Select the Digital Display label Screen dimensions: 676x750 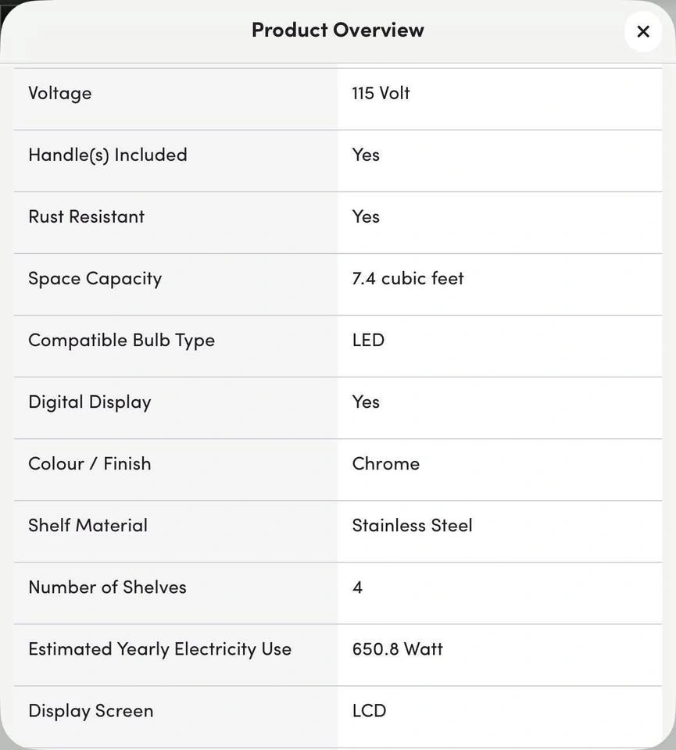point(89,402)
